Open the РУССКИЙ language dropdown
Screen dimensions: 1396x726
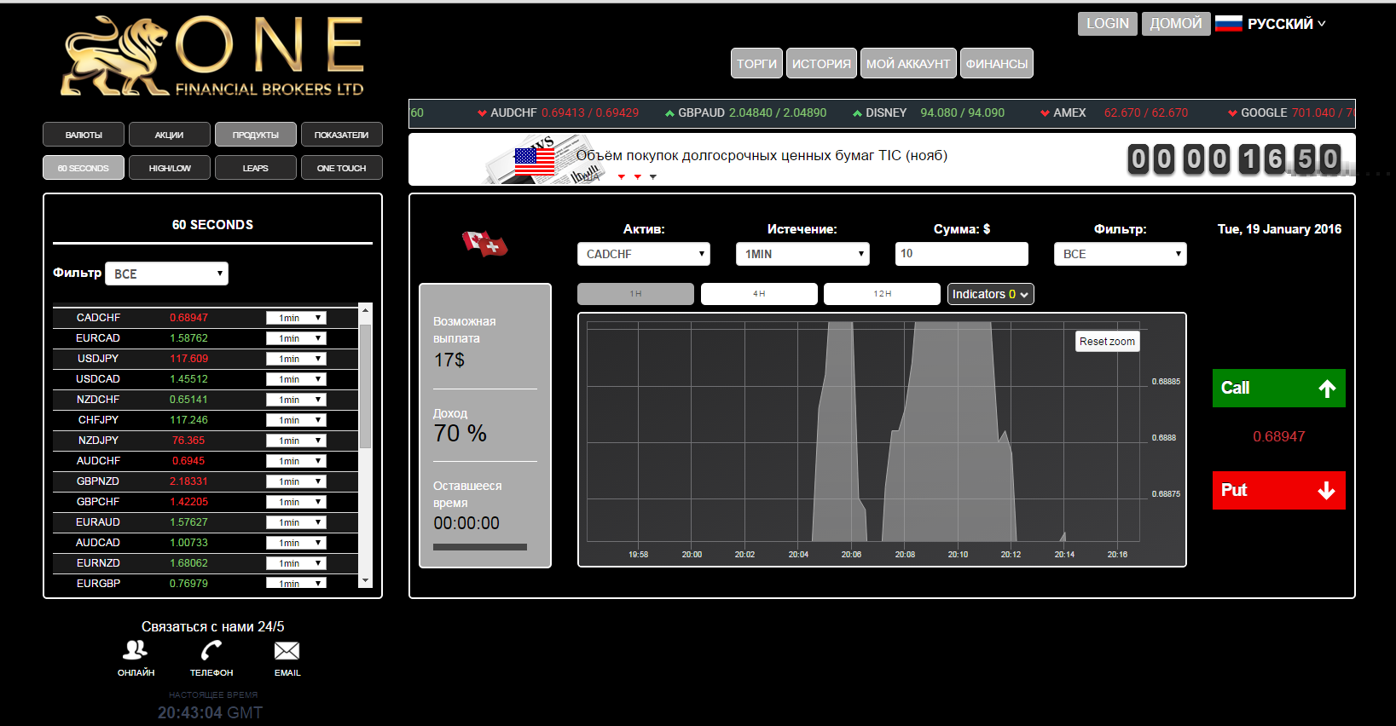(1287, 24)
